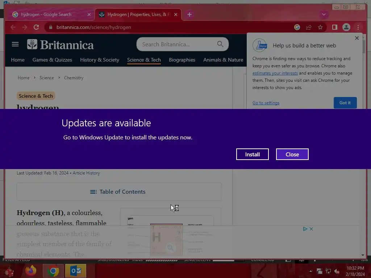The image size is (371, 278).
Task: Show hidden system tray icons
Action: pyautogui.click(x=310, y=271)
